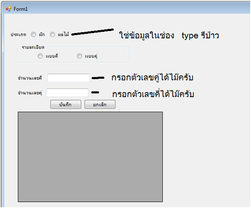Click the Form1 window icon
The height and width of the screenshot is (208, 251).
point(9,9)
